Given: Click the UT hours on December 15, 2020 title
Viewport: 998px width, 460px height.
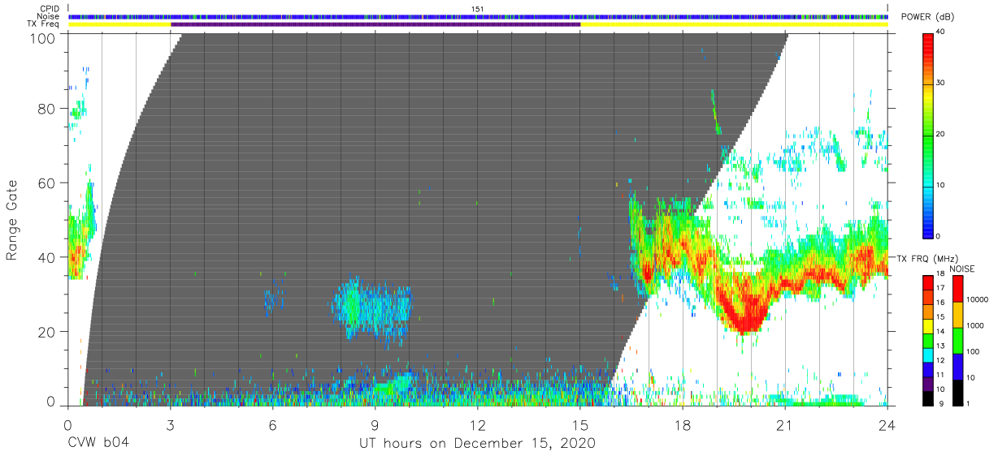Looking at the screenshot, I should (478, 444).
